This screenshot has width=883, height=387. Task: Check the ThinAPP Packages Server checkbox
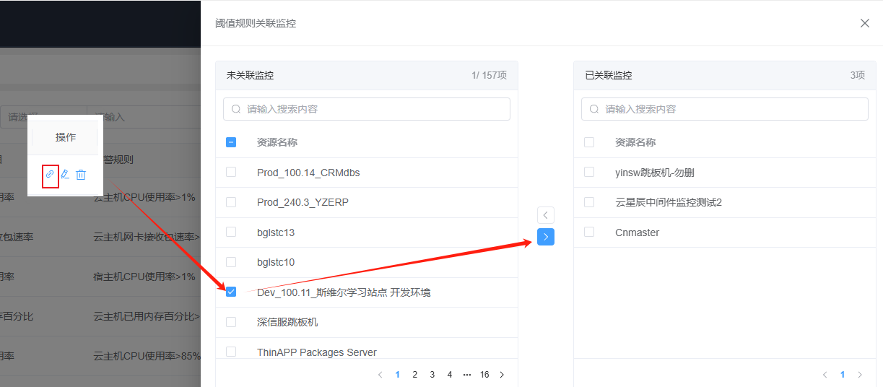click(x=231, y=352)
